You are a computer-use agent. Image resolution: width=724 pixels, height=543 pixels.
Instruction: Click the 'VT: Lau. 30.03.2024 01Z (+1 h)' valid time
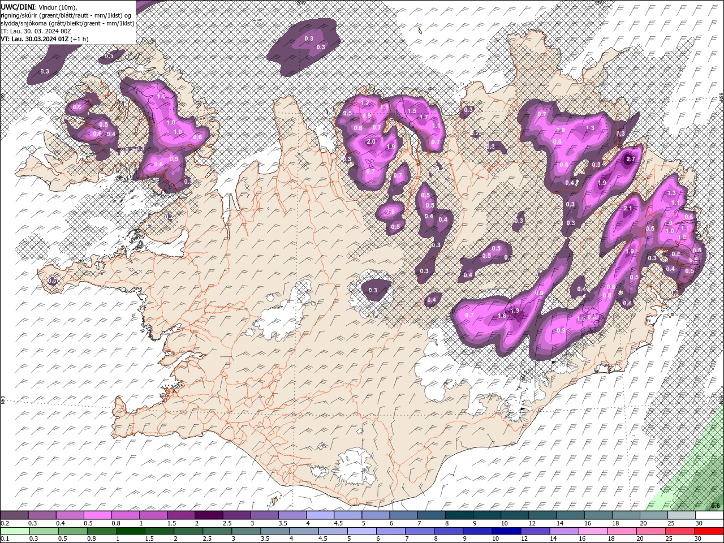(x=45, y=38)
